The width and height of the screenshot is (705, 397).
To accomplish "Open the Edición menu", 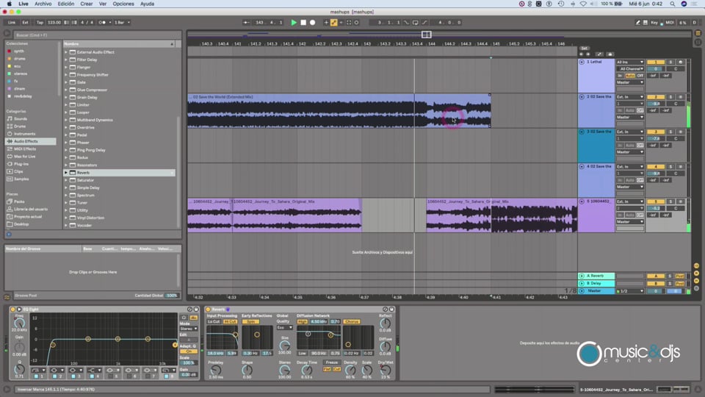I will pos(65,4).
